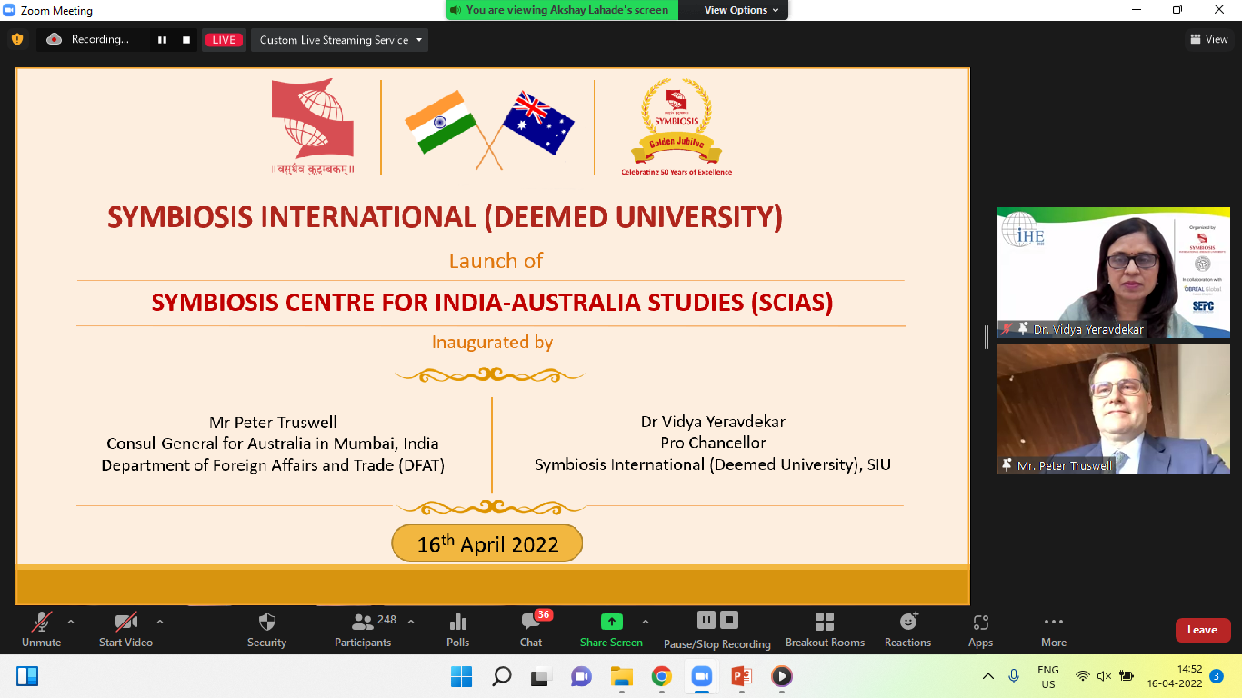Click the red LIVE indicator
The width and height of the screenshot is (1242, 698).
tap(224, 40)
